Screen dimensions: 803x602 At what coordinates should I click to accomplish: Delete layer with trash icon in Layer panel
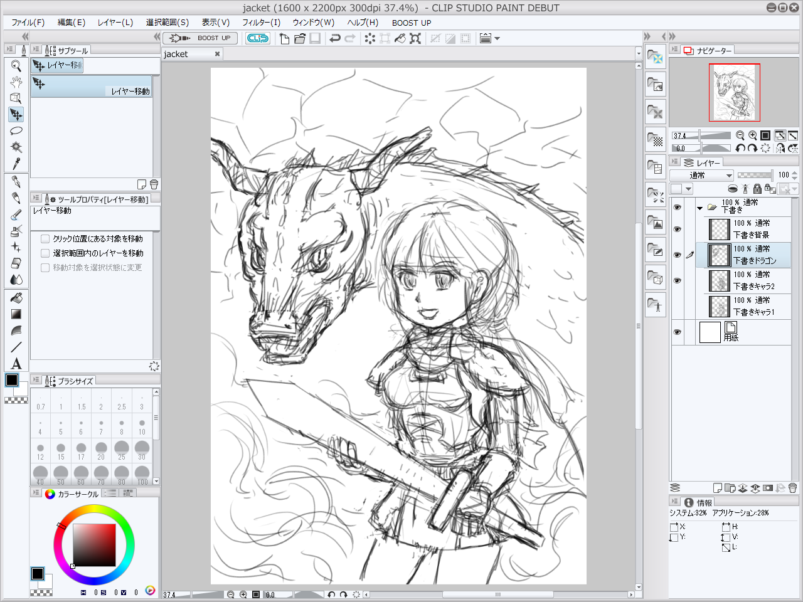(792, 488)
